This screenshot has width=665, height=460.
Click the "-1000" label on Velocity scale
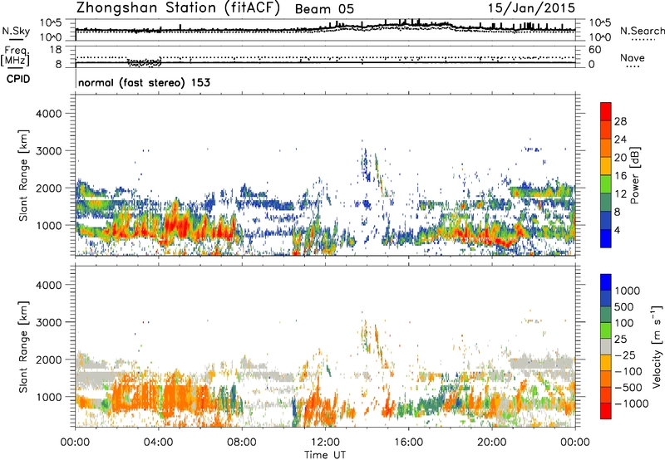click(631, 404)
